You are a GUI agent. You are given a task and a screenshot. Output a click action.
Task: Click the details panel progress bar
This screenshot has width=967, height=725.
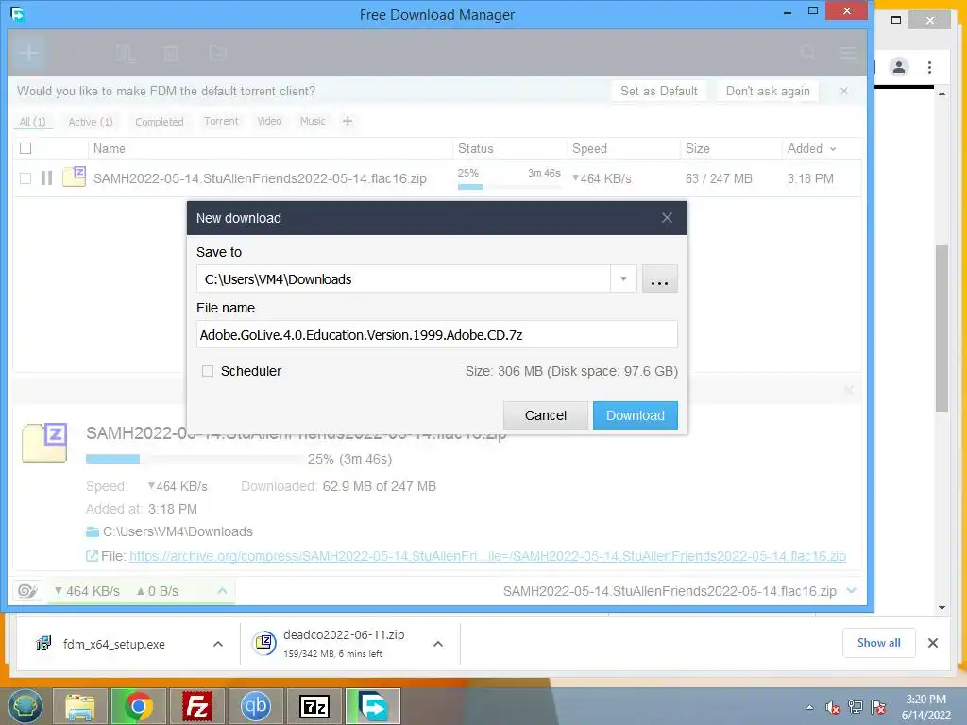(x=194, y=459)
